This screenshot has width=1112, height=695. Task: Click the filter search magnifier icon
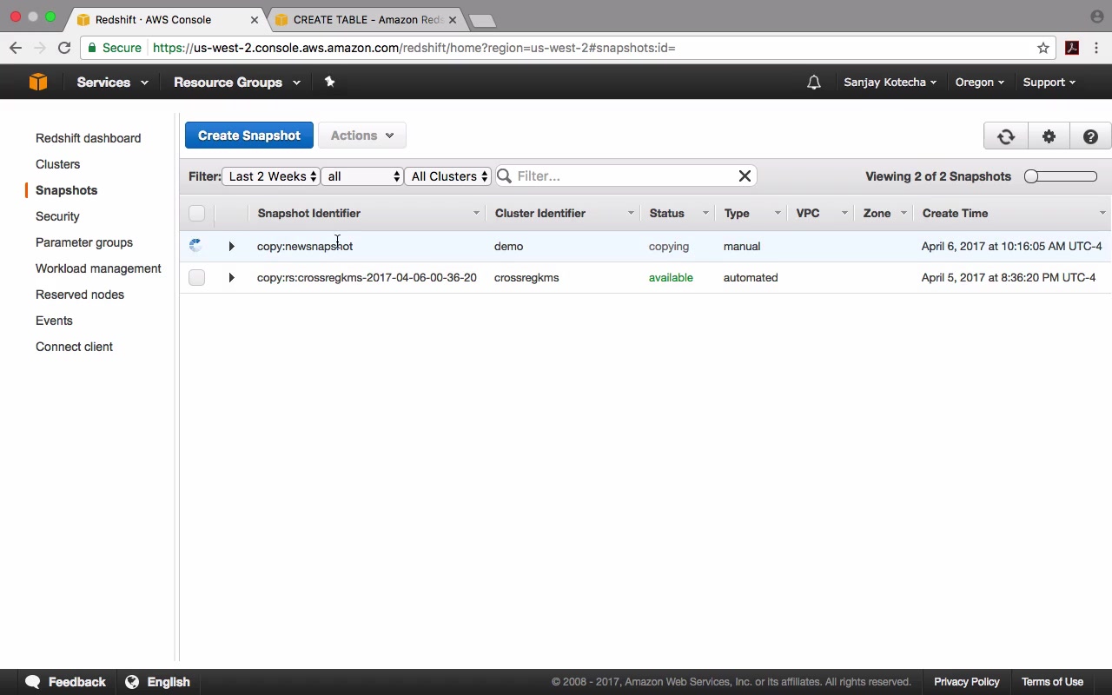pos(505,176)
